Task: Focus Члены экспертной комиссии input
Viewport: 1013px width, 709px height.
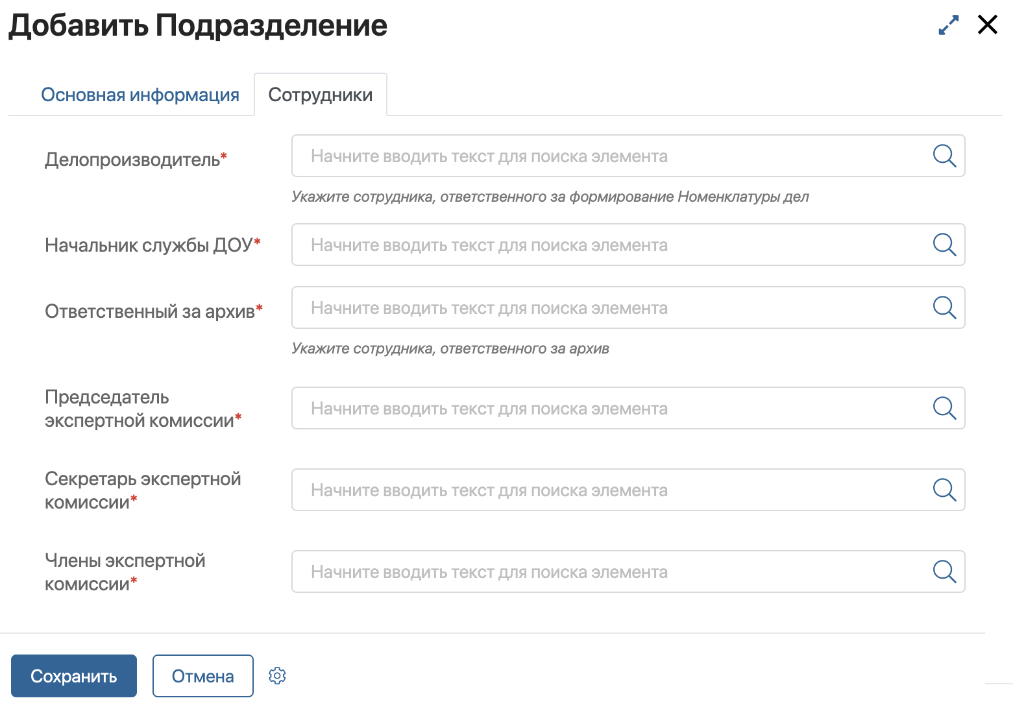Action: coord(628,571)
